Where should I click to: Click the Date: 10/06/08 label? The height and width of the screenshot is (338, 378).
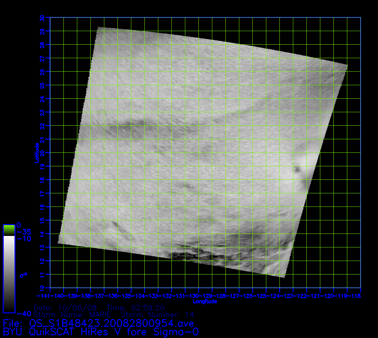coord(65,308)
